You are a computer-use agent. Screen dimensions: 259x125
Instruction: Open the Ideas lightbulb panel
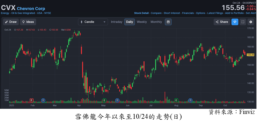click(28, 22)
